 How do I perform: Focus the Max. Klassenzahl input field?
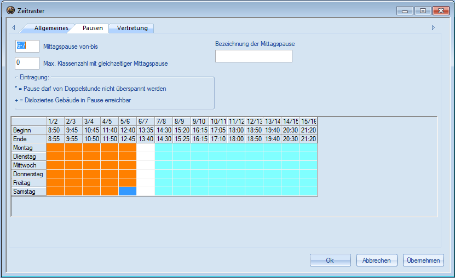[27, 63]
